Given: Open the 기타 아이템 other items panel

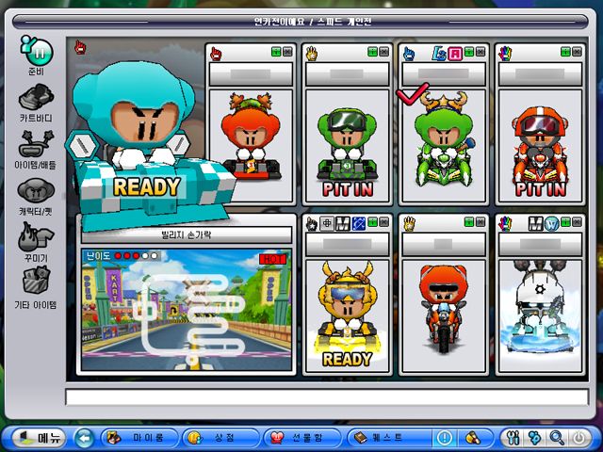Looking at the screenshot, I should [x=36, y=288].
